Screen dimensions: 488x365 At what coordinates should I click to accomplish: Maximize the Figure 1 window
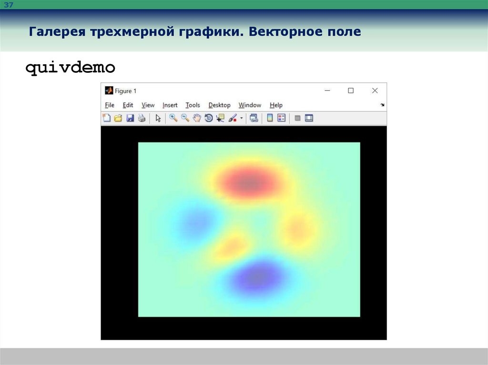point(351,90)
